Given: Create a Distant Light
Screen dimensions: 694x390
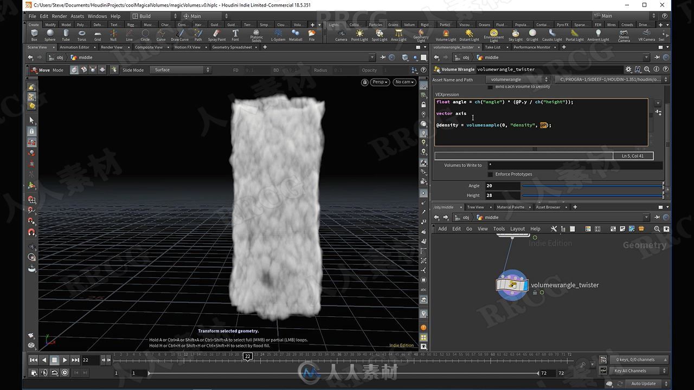Looking at the screenshot, I should (x=469, y=35).
